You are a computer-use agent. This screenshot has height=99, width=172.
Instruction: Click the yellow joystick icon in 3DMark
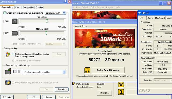coord(121,92)
